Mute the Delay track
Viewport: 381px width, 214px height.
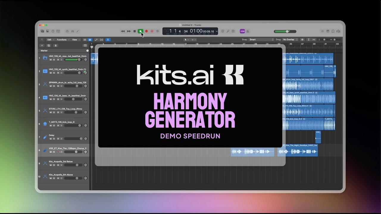pyautogui.click(x=51, y=139)
